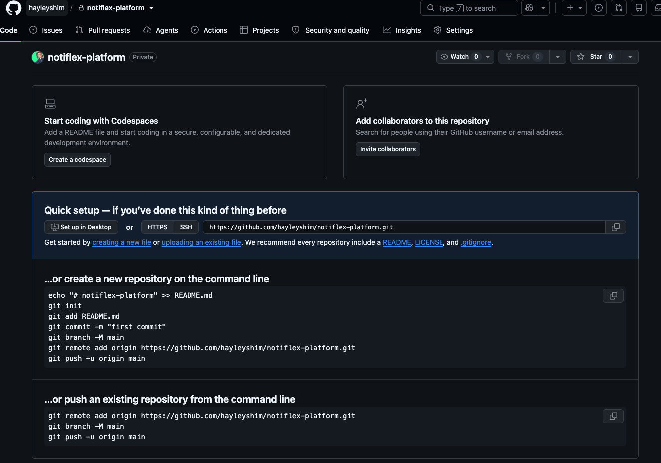
Task: Expand the Watch notification options caret
Action: coord(488,57)
